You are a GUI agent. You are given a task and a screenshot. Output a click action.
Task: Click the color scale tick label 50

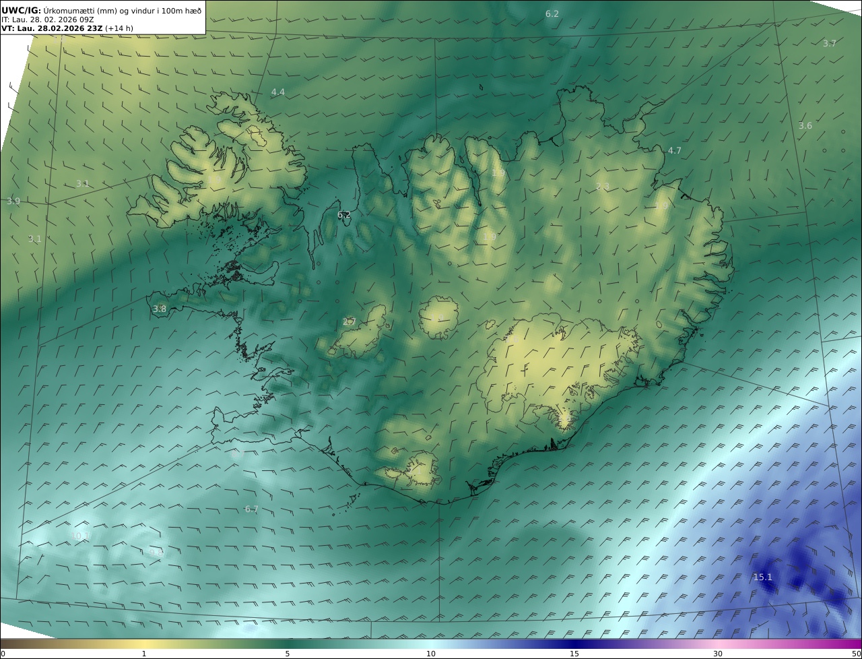[856, 654]
